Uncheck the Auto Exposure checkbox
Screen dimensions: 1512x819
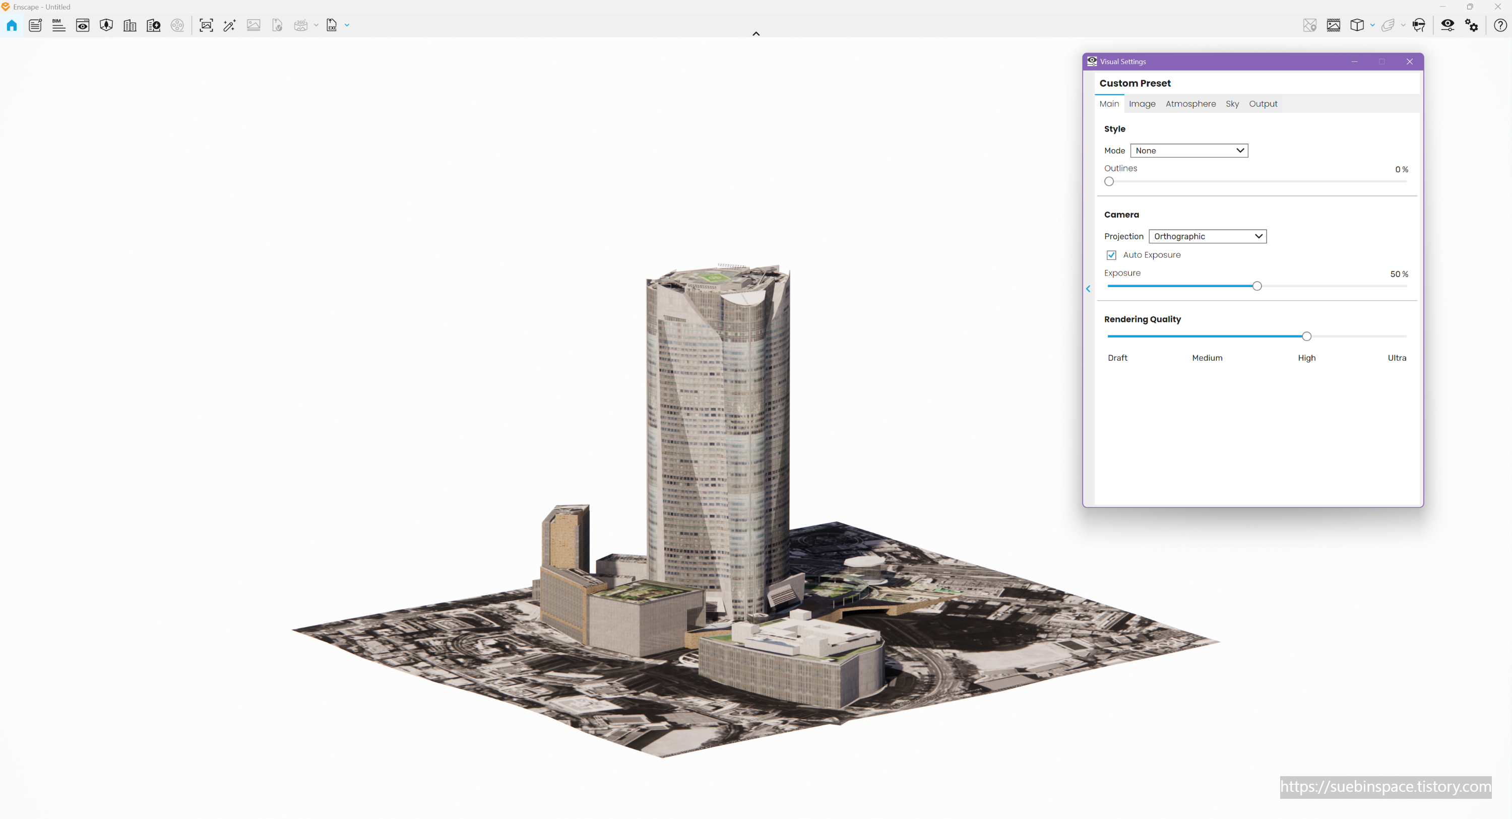point(1111,255)
